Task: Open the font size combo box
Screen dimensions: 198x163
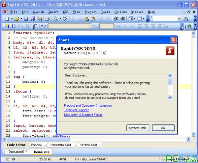Action: [x=106, y=26]
